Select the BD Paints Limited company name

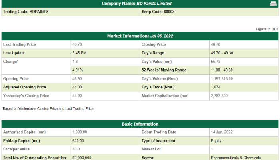(154, 4)
